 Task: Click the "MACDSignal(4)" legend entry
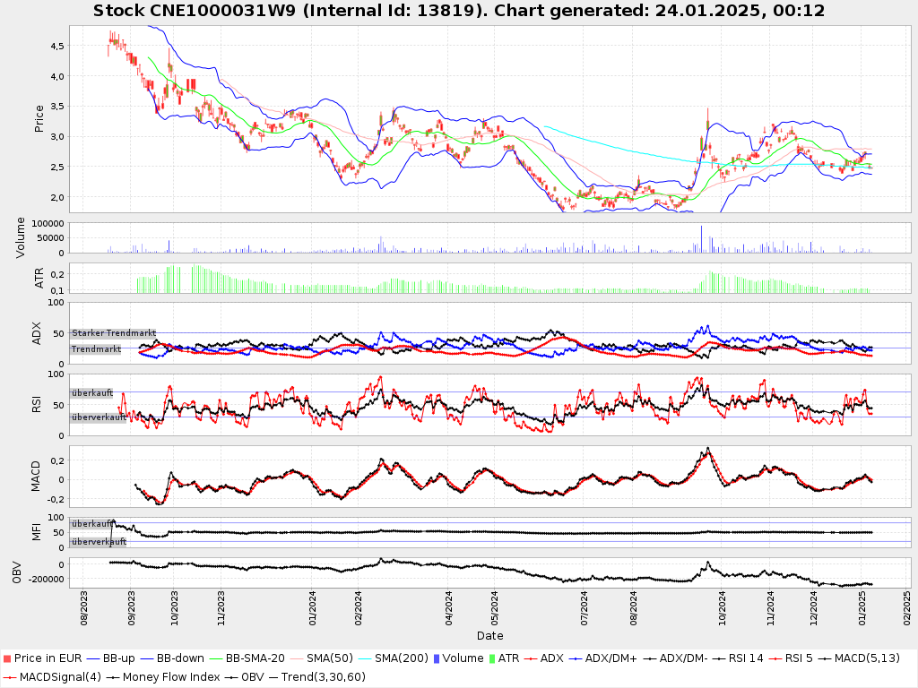click(x=60, y=677)
